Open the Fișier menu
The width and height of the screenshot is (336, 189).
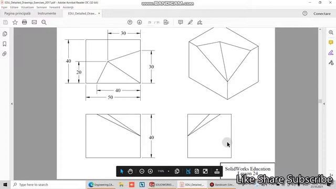(4, 7)
